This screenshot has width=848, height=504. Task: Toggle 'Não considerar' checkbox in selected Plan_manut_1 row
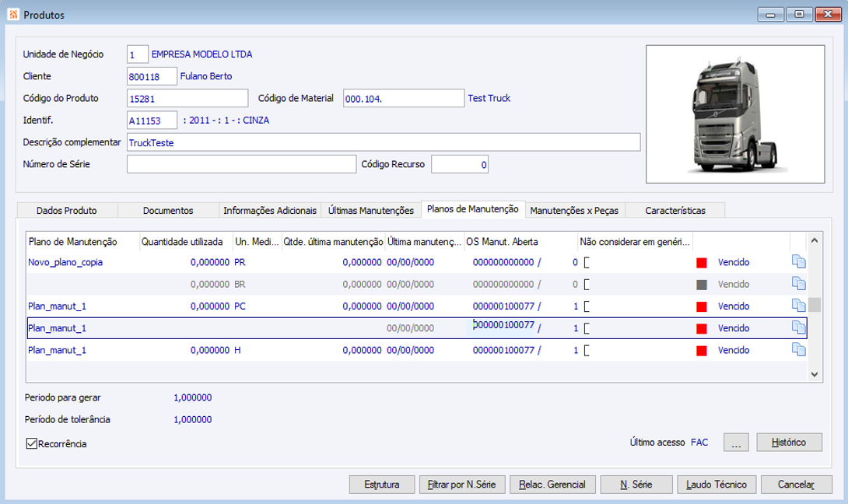(587, 328)
